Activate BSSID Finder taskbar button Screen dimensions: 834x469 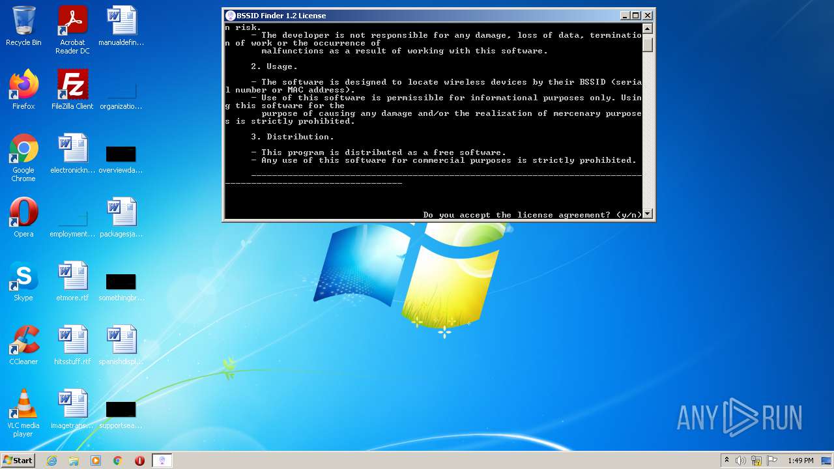coord(162,461)
